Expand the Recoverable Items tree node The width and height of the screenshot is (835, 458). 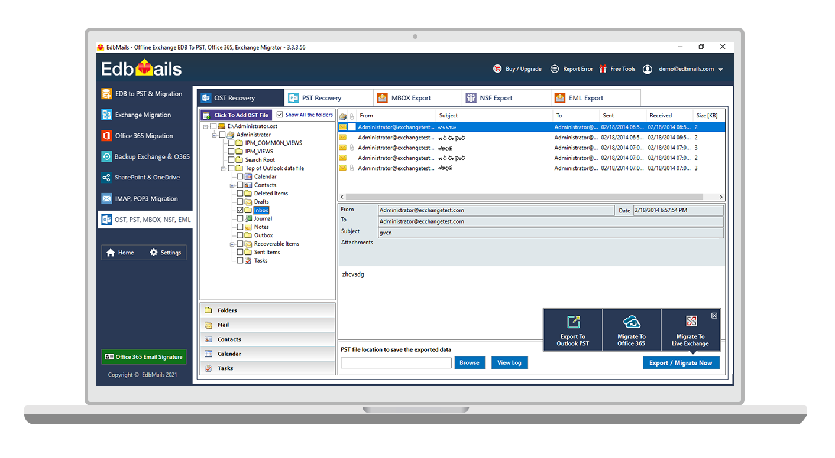point(232,244)
